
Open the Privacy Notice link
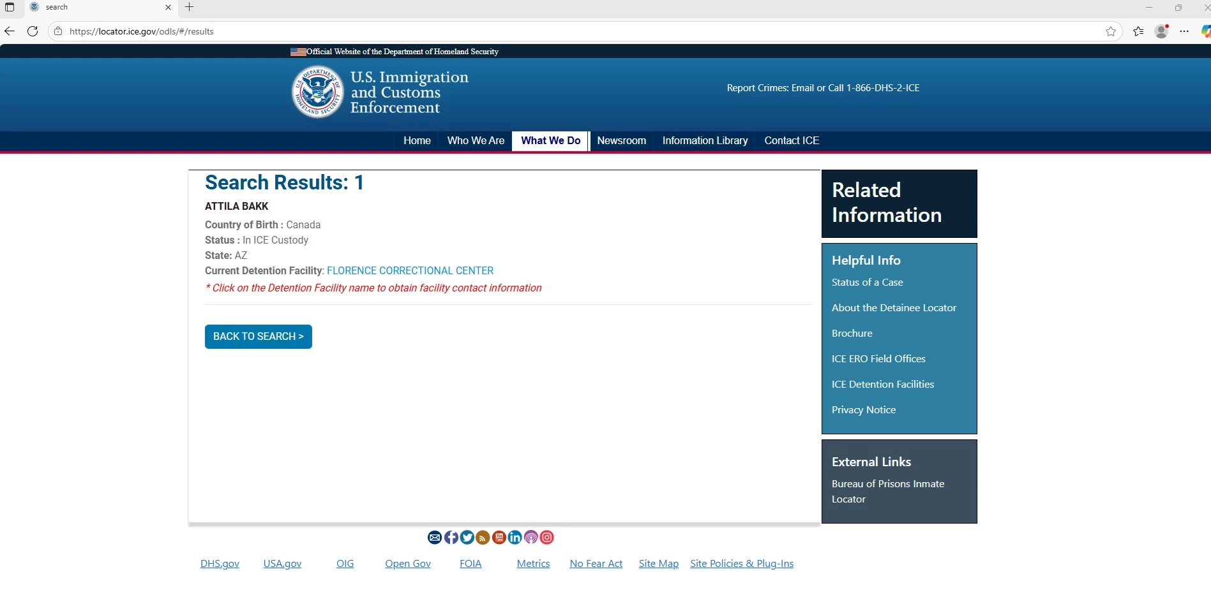tap(863, 410)
